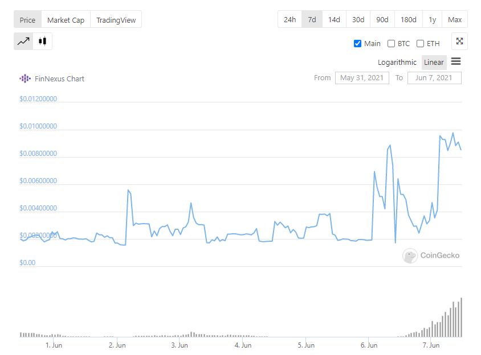481x355 pixels.
Task: Select the Max time range
Action: 455,19
